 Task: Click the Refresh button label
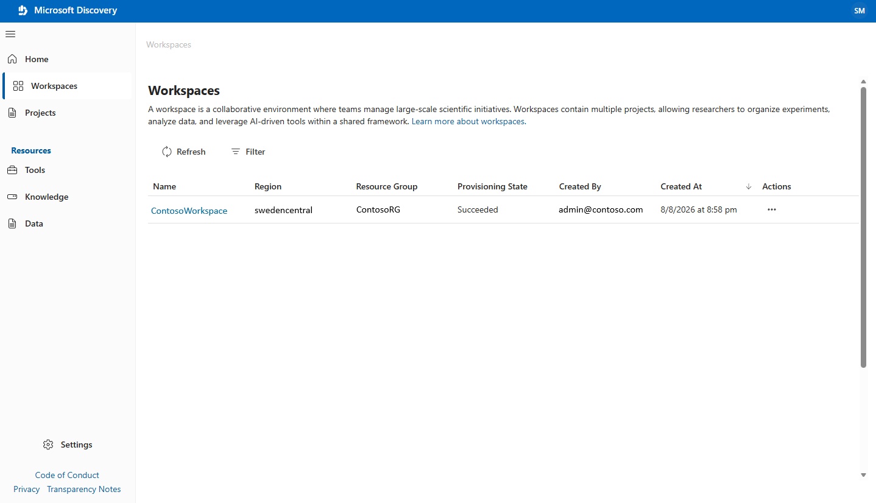click(191, 152)
